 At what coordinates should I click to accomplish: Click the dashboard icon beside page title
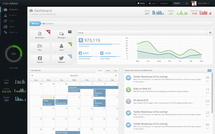31,10
